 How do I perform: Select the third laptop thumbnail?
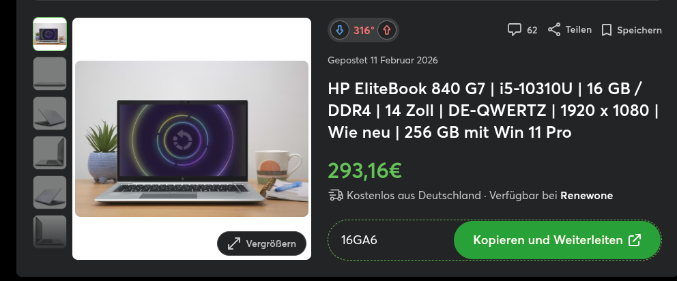50,113
